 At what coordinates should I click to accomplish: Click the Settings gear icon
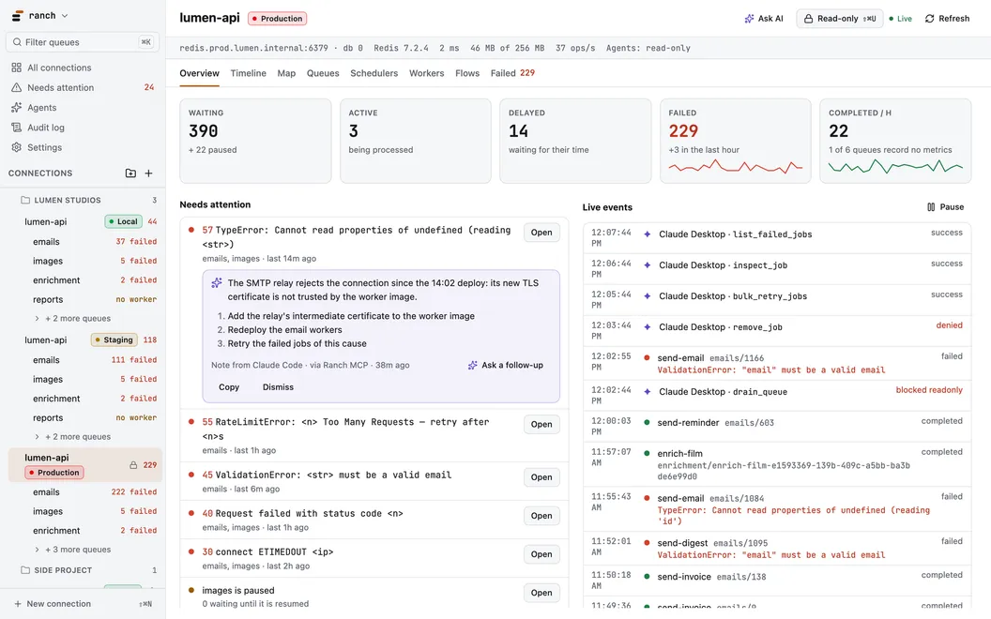point(17,147)
